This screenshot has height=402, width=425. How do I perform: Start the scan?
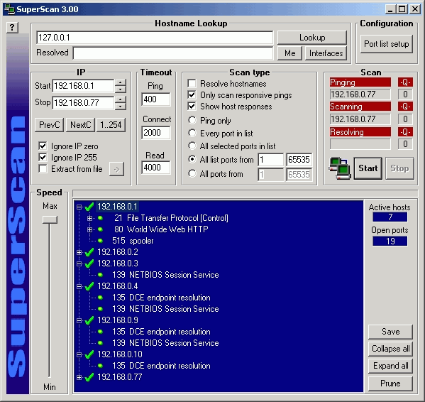point(368,168)
